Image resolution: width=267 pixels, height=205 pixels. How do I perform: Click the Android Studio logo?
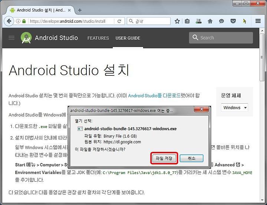tap(26, 38)
